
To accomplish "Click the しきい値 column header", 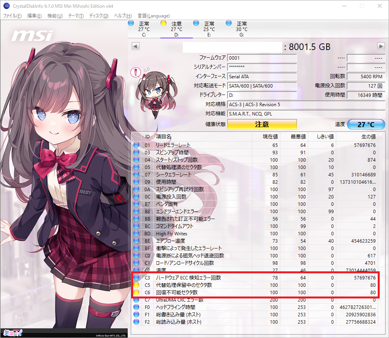I will pos(322,137).
